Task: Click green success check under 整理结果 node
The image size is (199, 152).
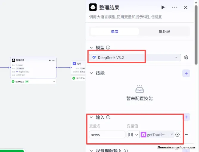Action: (13, 82)
